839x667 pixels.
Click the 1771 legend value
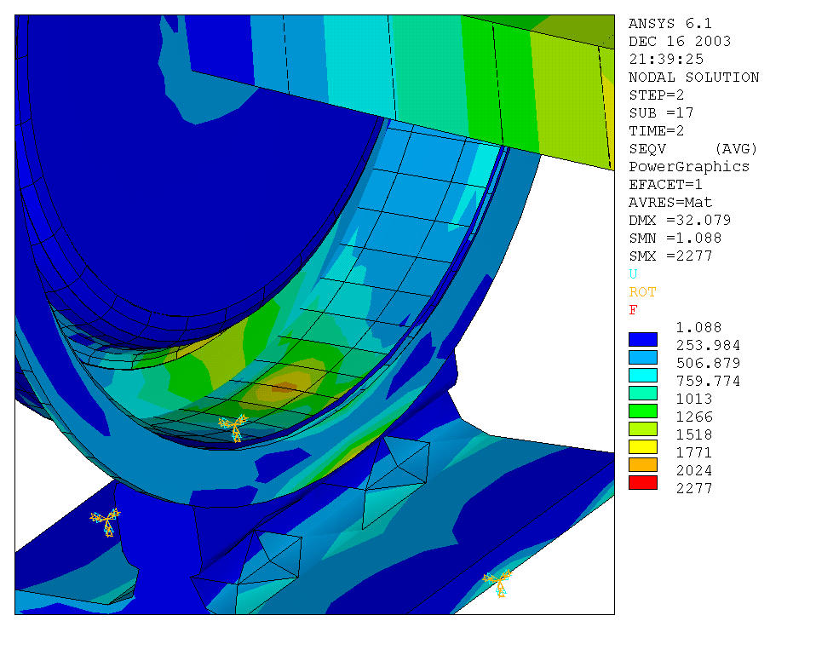point(694,453)
